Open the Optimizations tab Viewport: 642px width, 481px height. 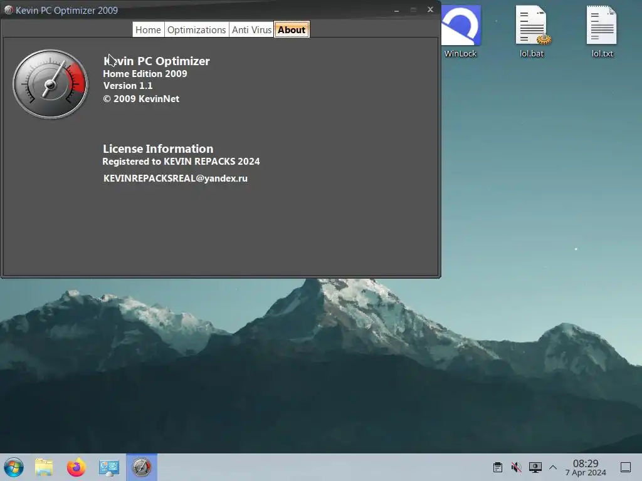[x=196, y=30]
